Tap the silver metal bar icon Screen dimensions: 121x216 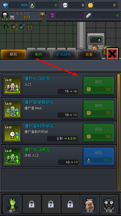[88, 15]
